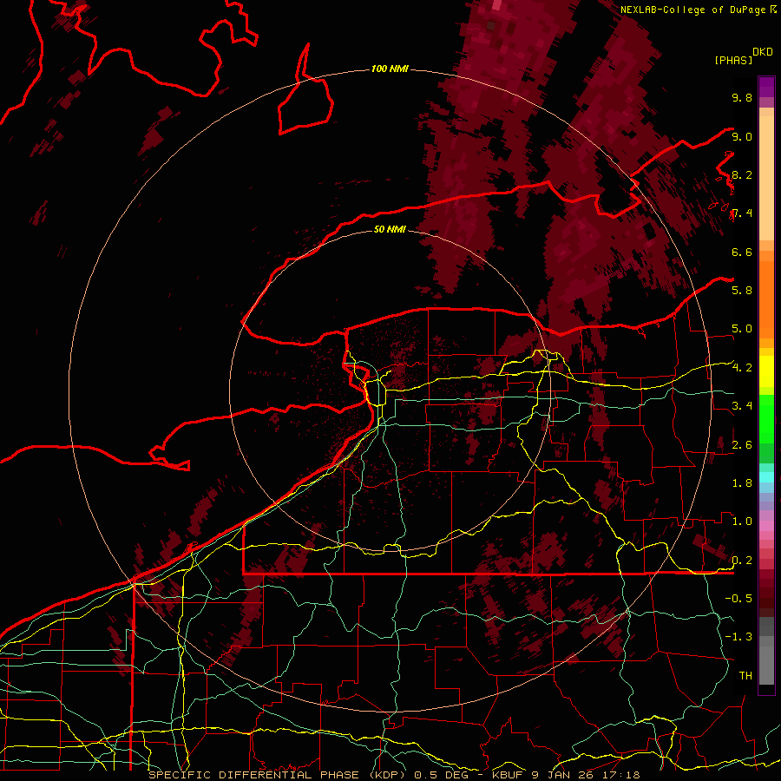Click the 9 JAN 26 17:18 timestamp
The height and width of the screenshot is (781, 781).
[587, 775]
